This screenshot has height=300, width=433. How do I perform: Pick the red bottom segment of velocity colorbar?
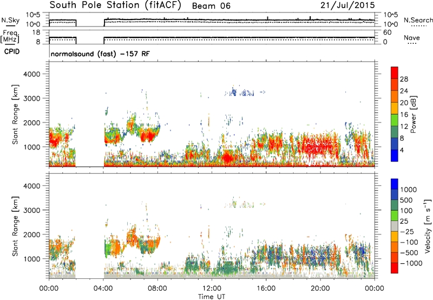(x=395, y=268)
